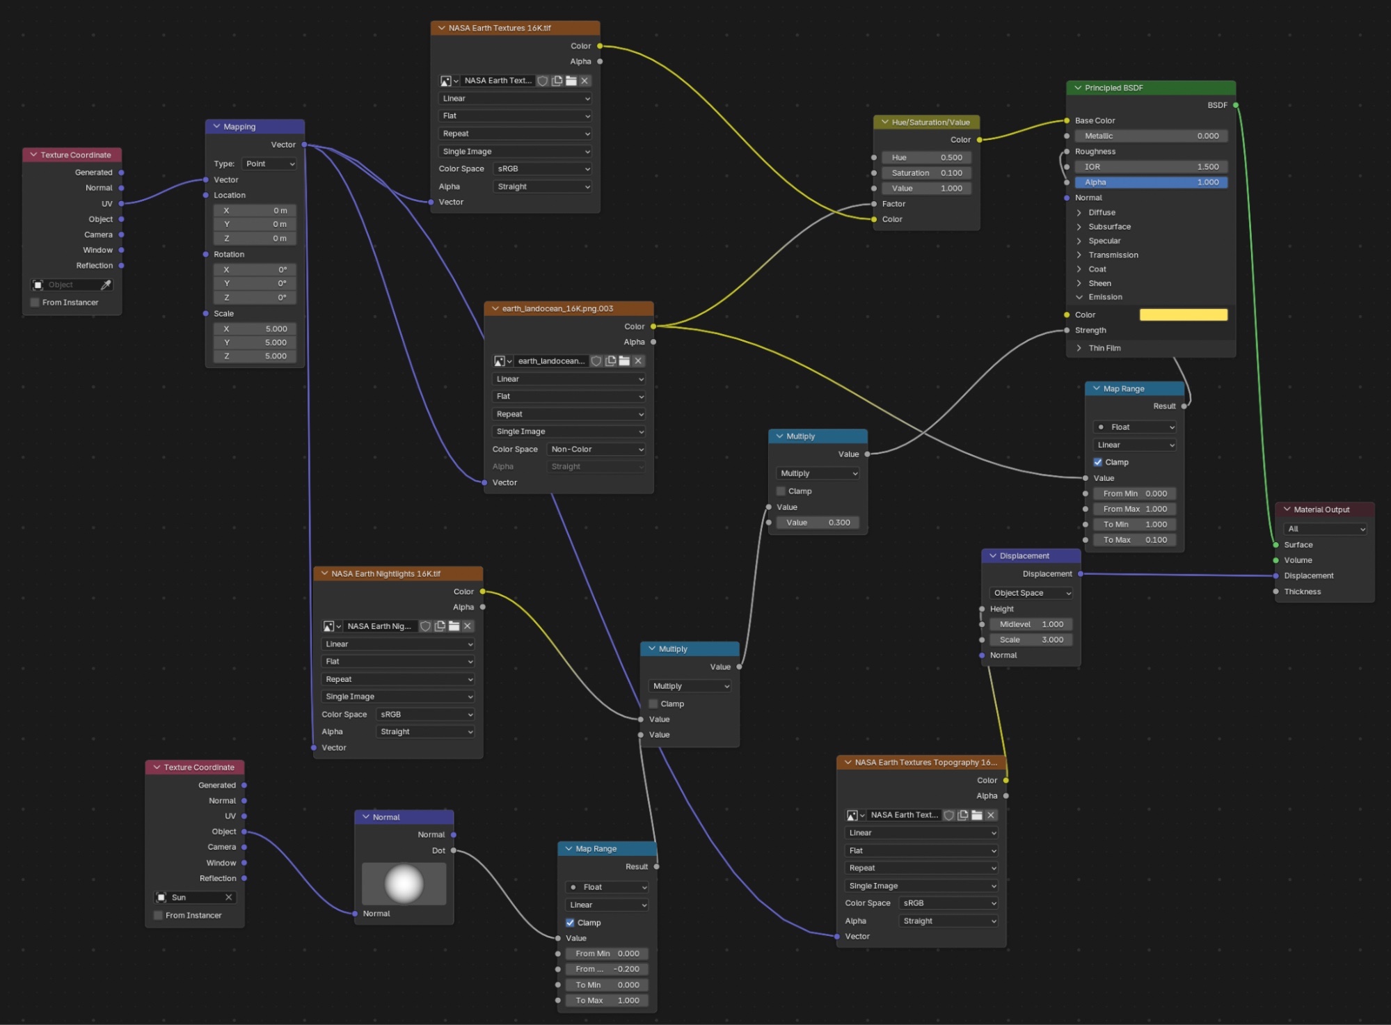Image resolution: width=1391 pixels, height=1025 pixels.
Task: Uncheck Clamp in the lower Map Range node
Action: click(x=571, y=923)
